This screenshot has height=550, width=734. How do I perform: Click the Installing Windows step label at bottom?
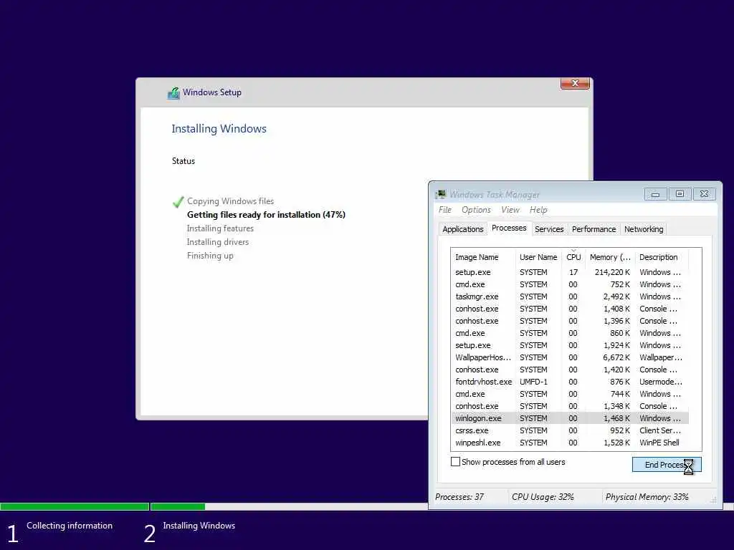pyautogui.click(x=199, y=526)
